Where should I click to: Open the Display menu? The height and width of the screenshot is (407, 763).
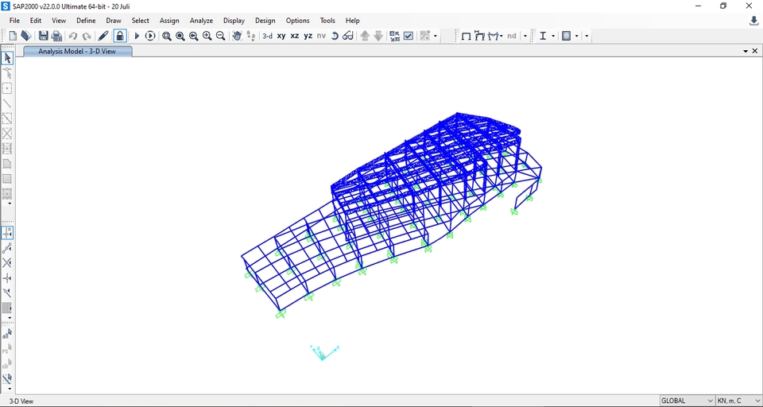click(x=234, y=21)
